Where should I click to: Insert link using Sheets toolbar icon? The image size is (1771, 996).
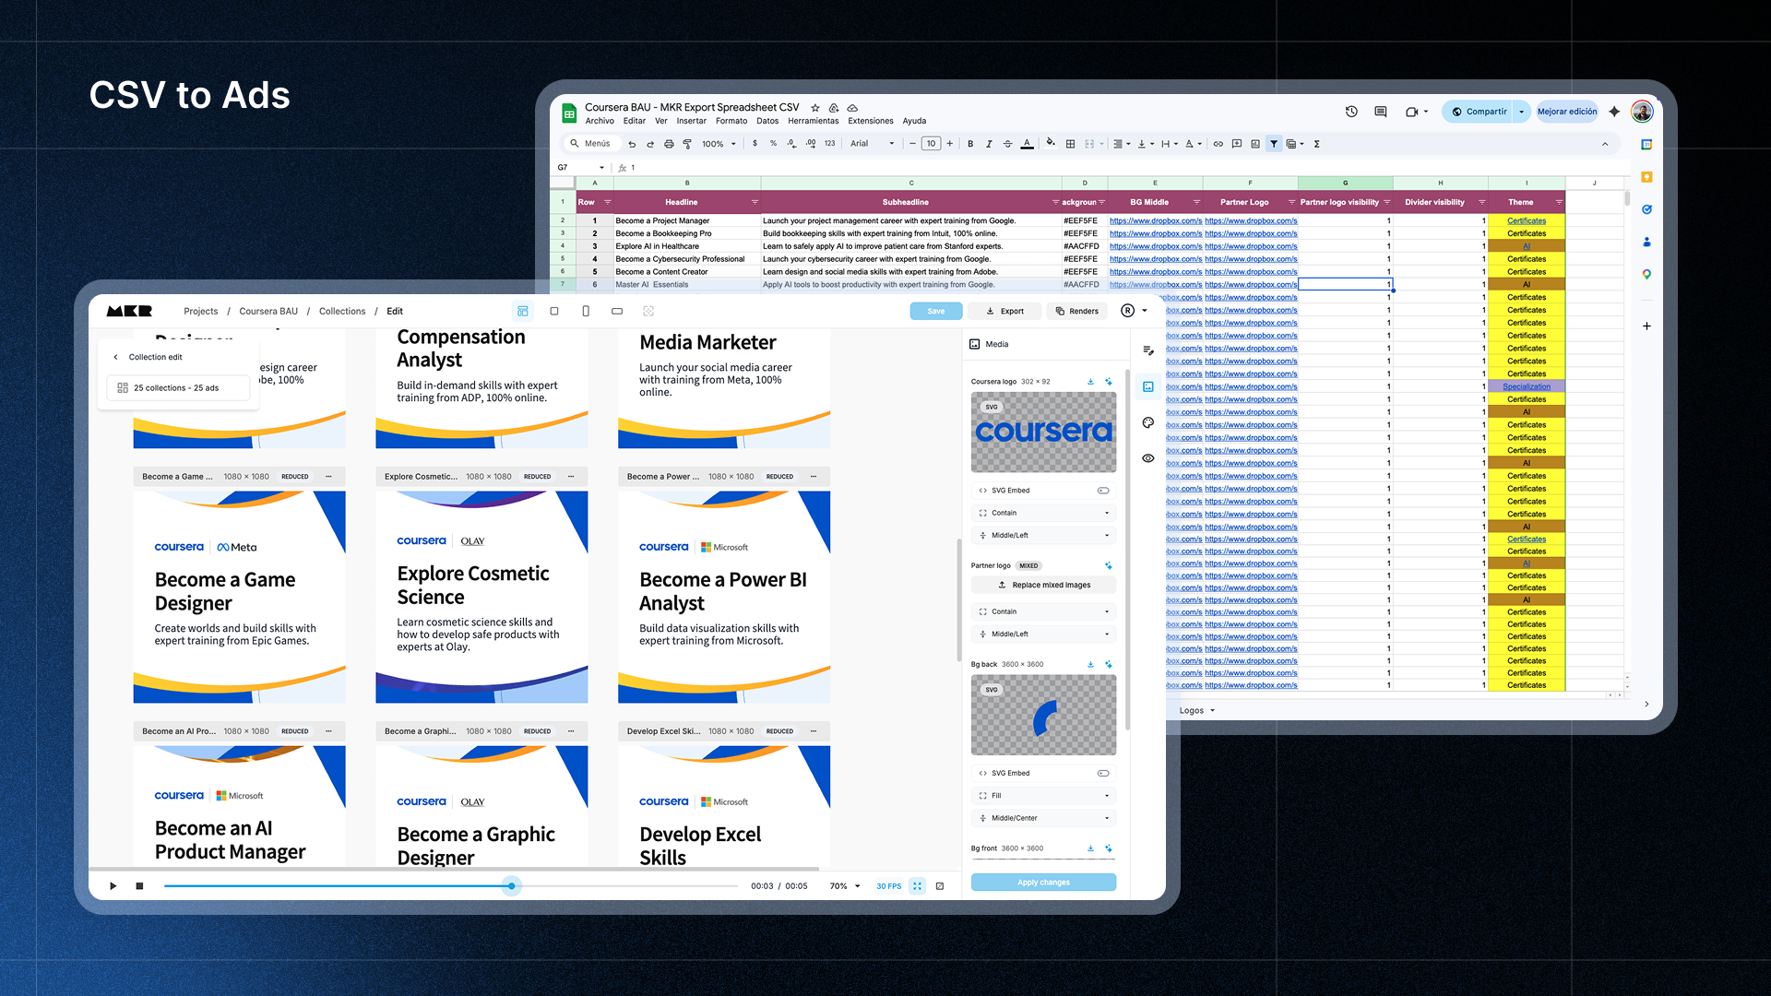pyautogui.click(x=1218, y=144)
